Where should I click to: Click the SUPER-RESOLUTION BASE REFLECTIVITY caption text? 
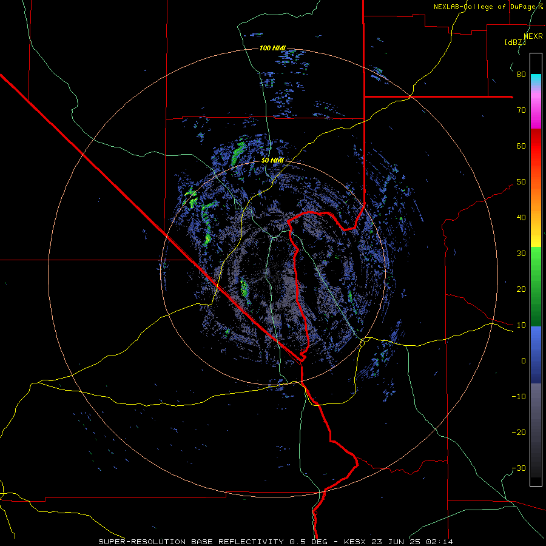coord(191,542)
